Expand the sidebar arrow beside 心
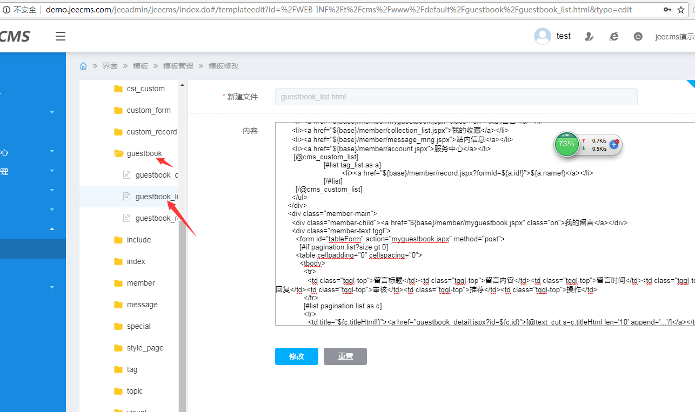 pyautogui.click(x=52, y=152)
